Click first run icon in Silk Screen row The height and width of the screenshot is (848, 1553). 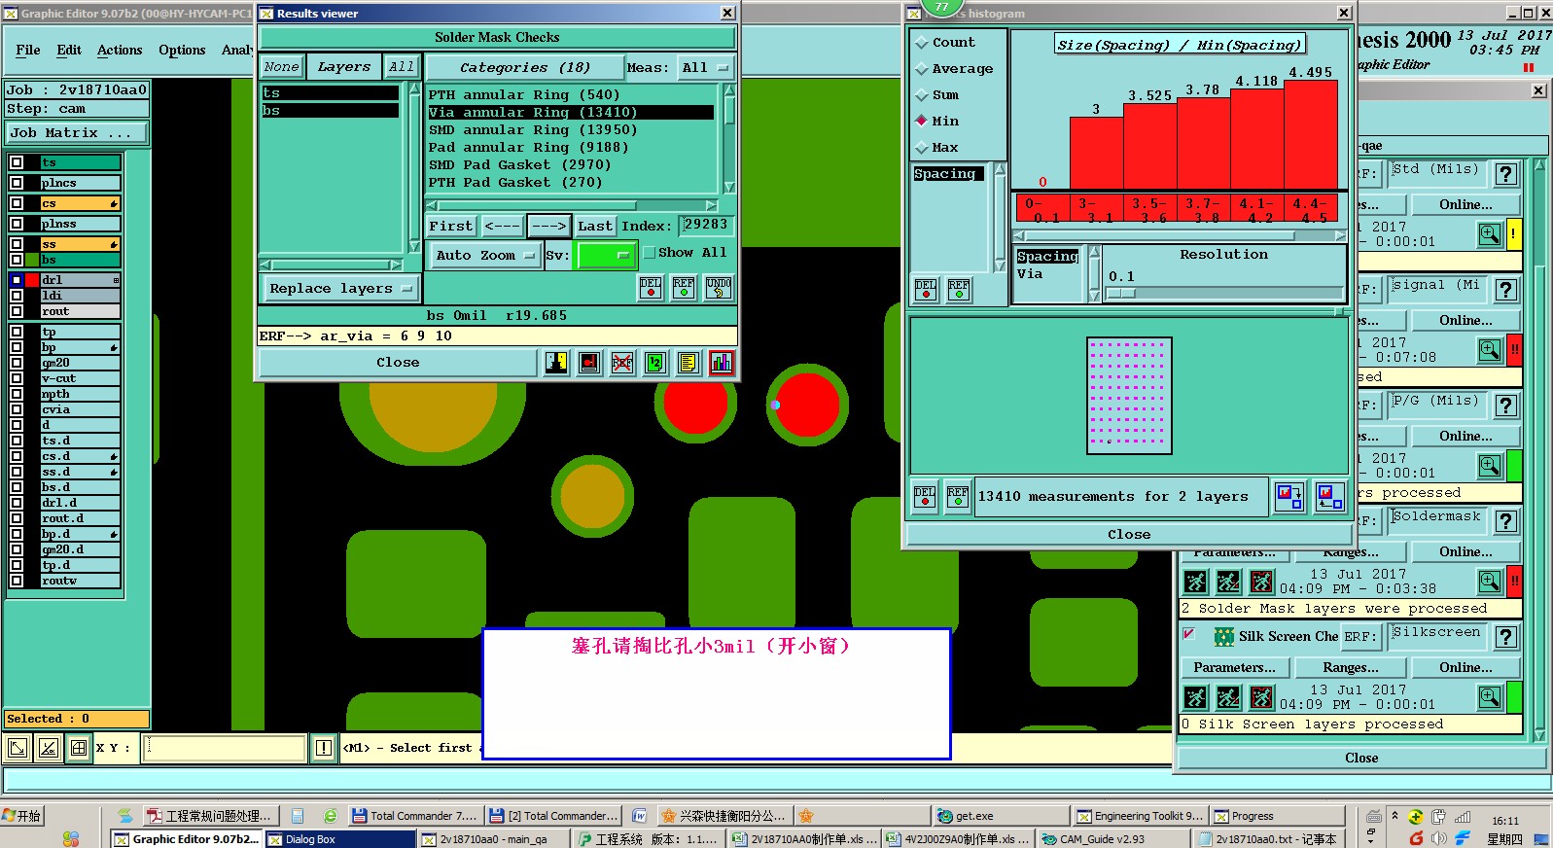point(1195,697)
